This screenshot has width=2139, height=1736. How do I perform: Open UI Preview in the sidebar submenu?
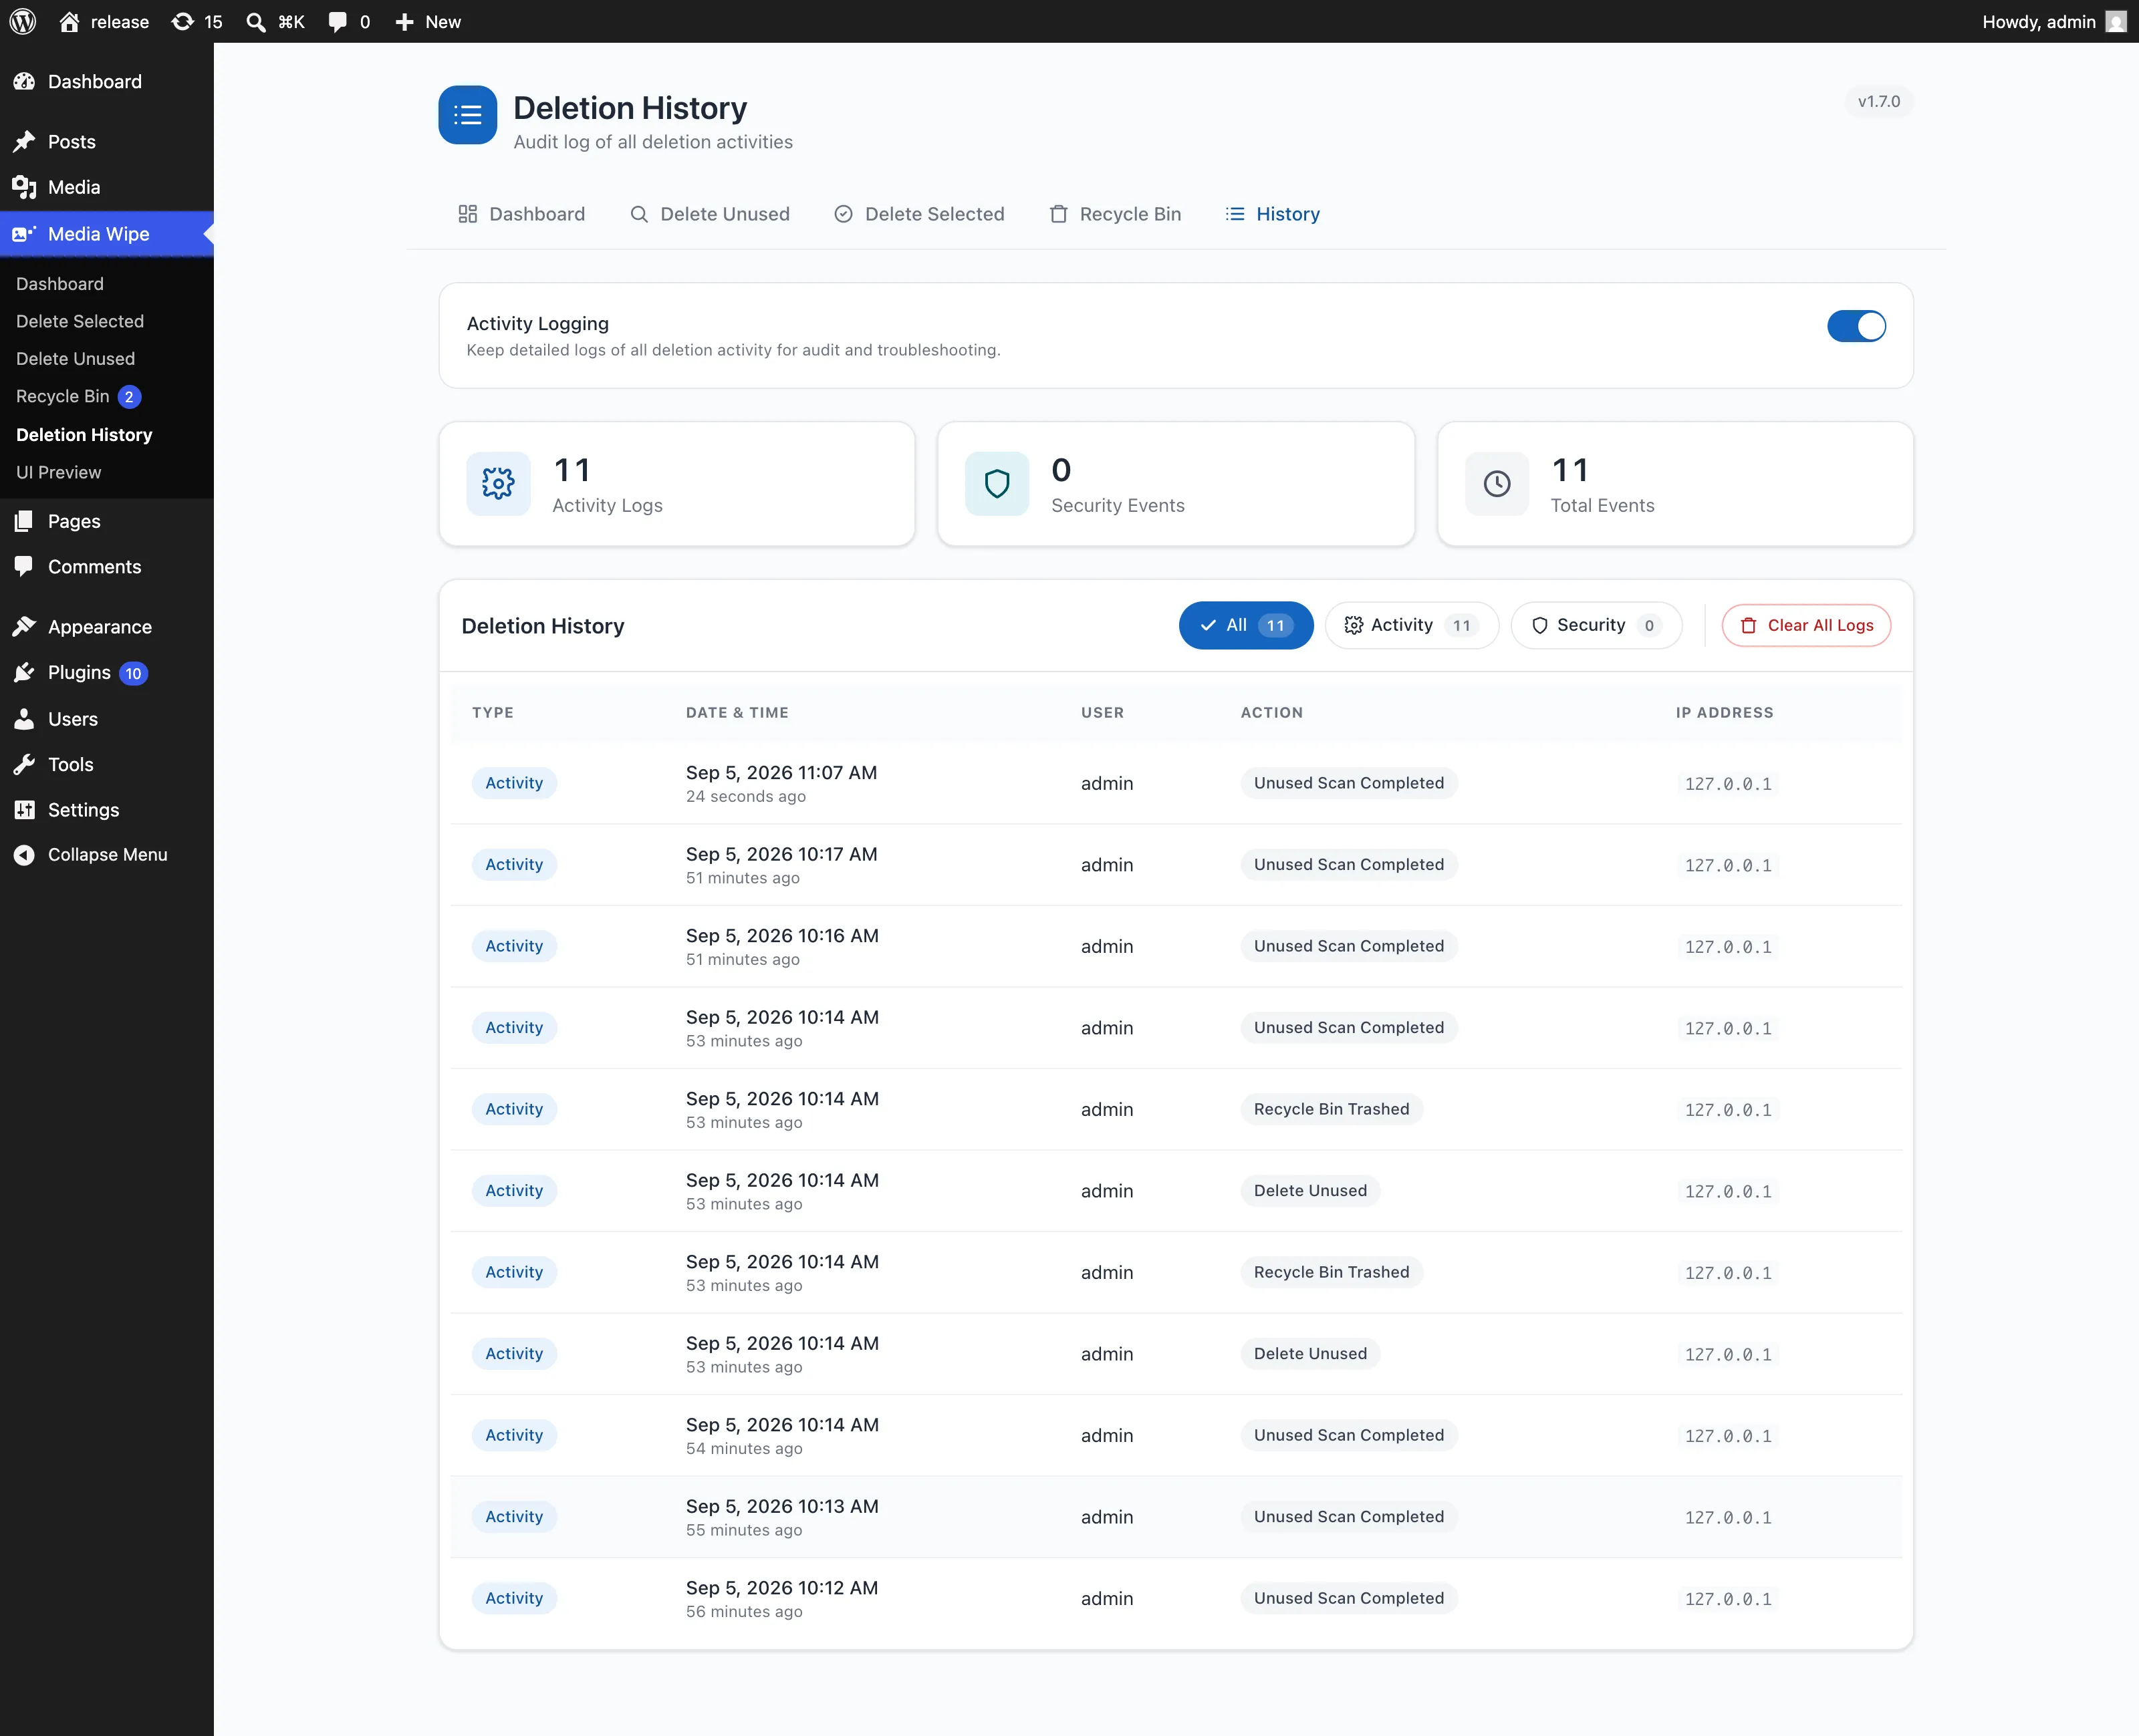(x=58, y=473)
